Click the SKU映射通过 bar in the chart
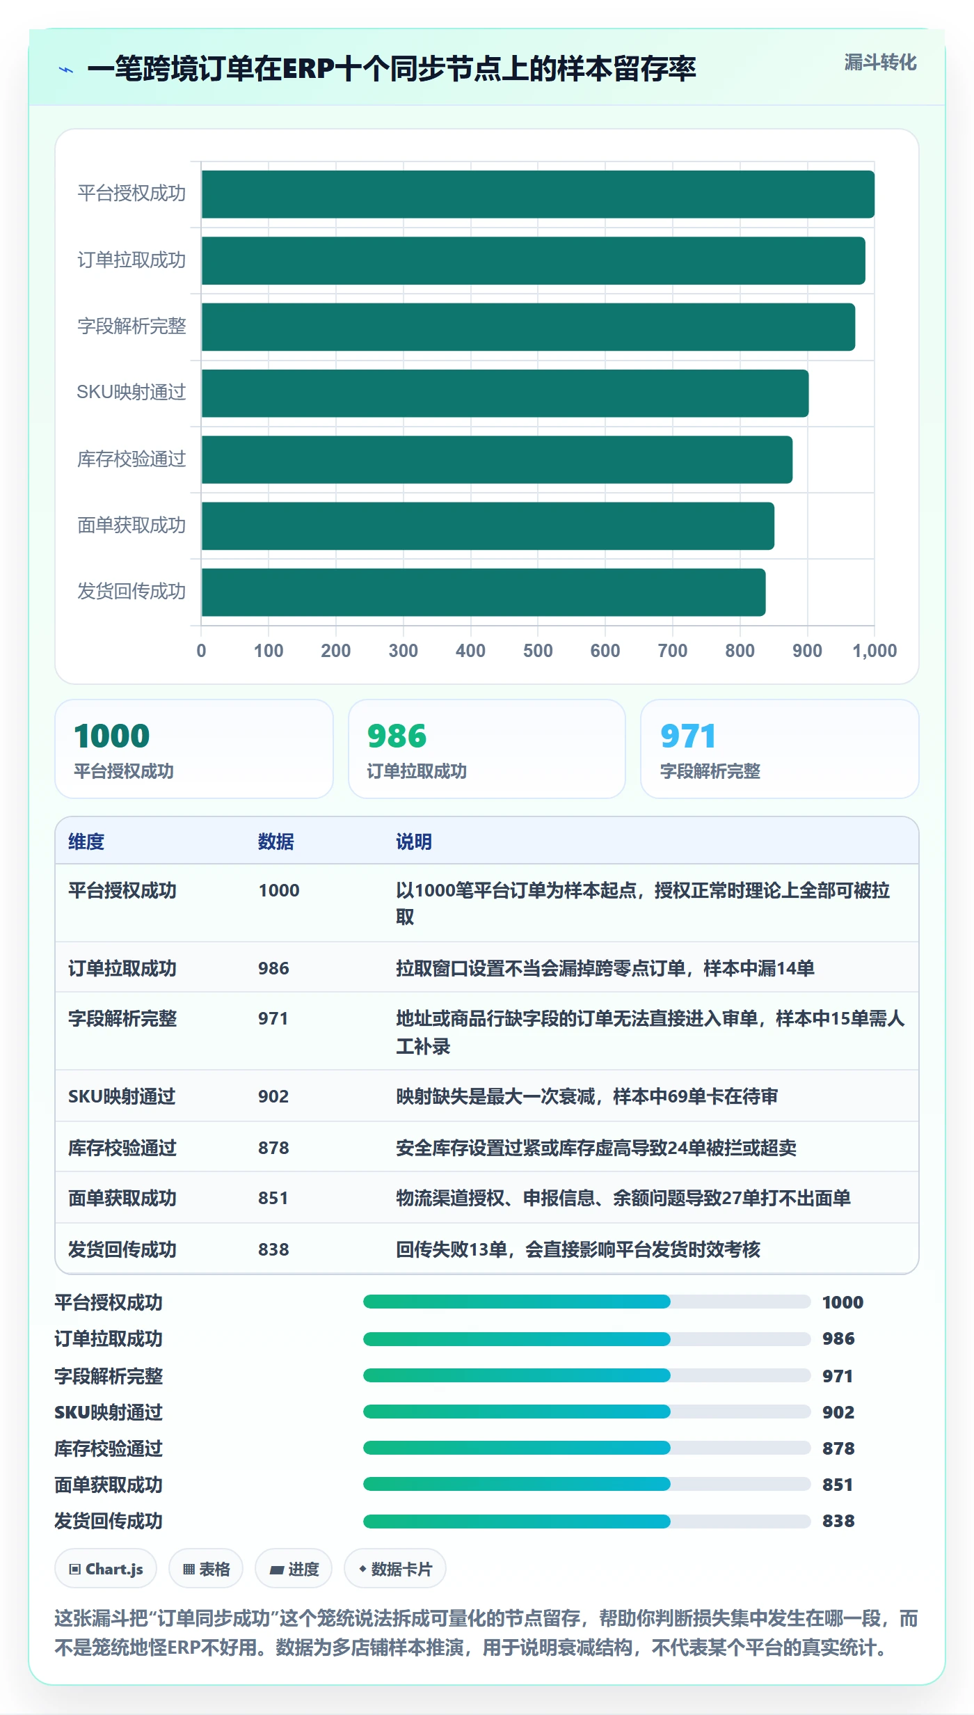Screen dimensions: 974x1715 coord(505,393)
